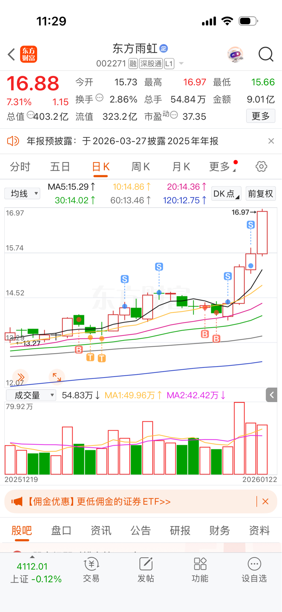Tap the megaphone icon in promo banner

(x=17, y=502)
